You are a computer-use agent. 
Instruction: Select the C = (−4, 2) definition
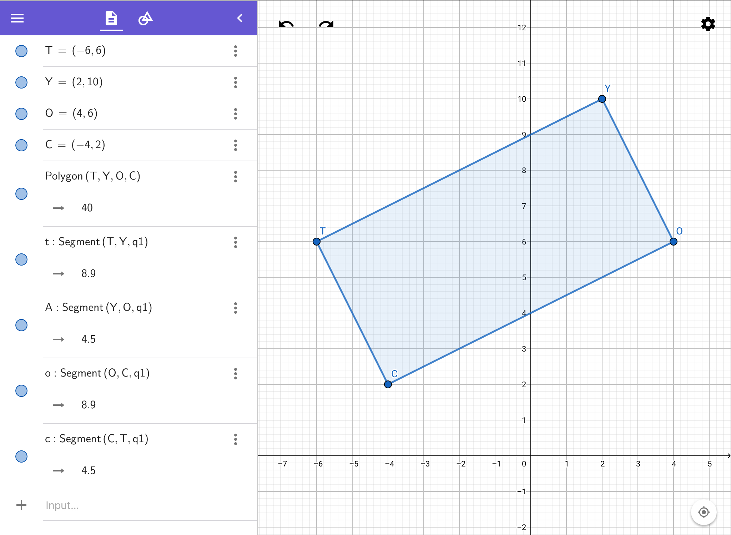[75, 145]
